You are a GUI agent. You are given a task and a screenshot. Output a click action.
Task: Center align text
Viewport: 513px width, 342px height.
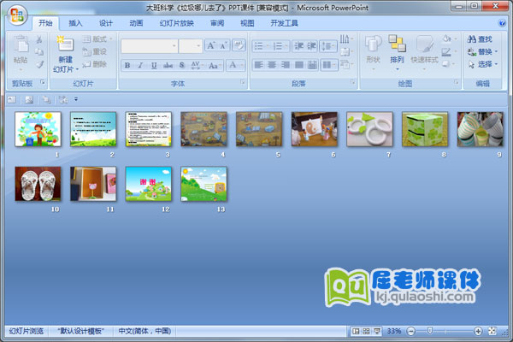point(272,65)
